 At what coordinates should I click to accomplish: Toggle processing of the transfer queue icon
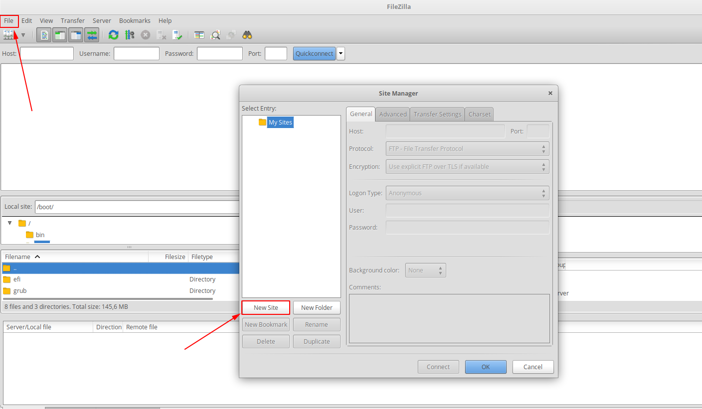pos(130,35)
